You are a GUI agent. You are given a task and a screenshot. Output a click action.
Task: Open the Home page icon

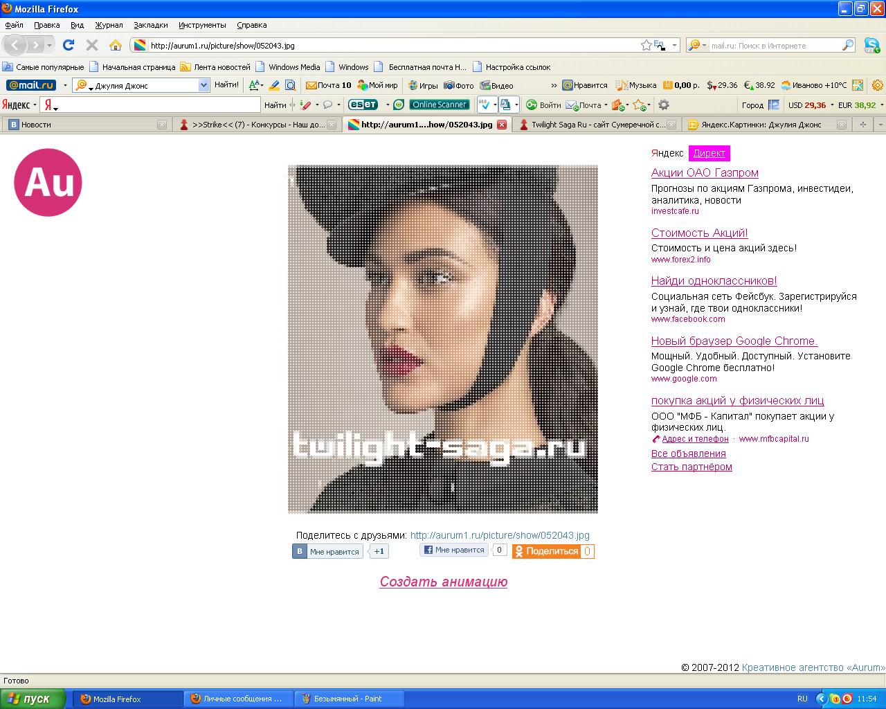[x=116, y=45]
